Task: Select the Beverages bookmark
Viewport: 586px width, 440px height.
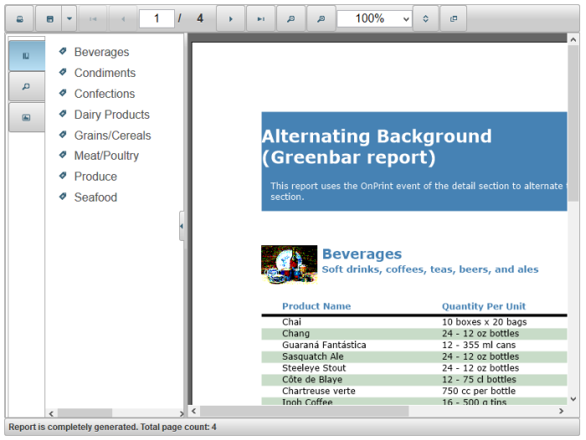Action: [x=101, y=52]
